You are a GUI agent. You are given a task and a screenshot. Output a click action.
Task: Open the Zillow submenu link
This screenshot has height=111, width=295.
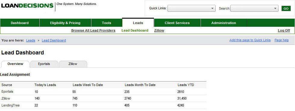[159, 30]
